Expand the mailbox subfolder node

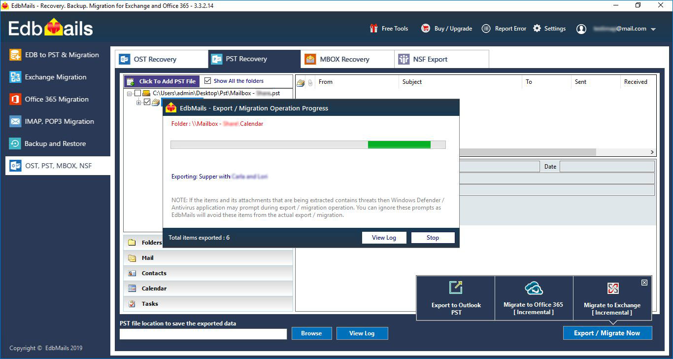pyautogui.click(x=139, y=102)
